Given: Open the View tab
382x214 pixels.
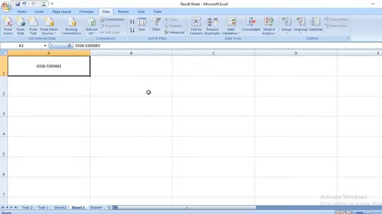Looking at the screenshot, I should pos(141,11).
